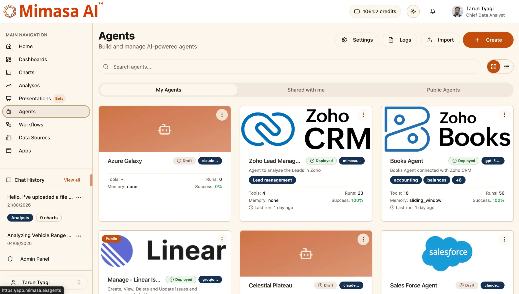Click the groq/o... model badge
The height and width of the screenshot is (294, 519).
point(210,280)
